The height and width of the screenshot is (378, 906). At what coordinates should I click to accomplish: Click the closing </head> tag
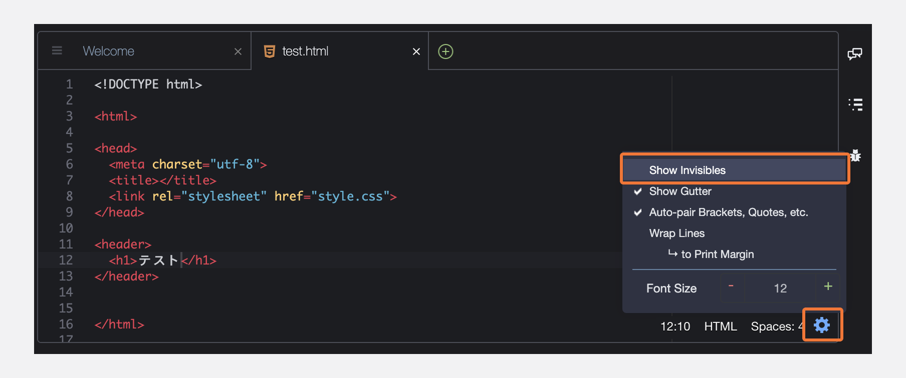click(x=119, y=212)
